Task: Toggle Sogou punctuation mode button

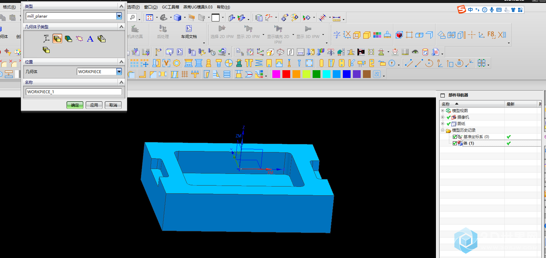Action: 477,10
